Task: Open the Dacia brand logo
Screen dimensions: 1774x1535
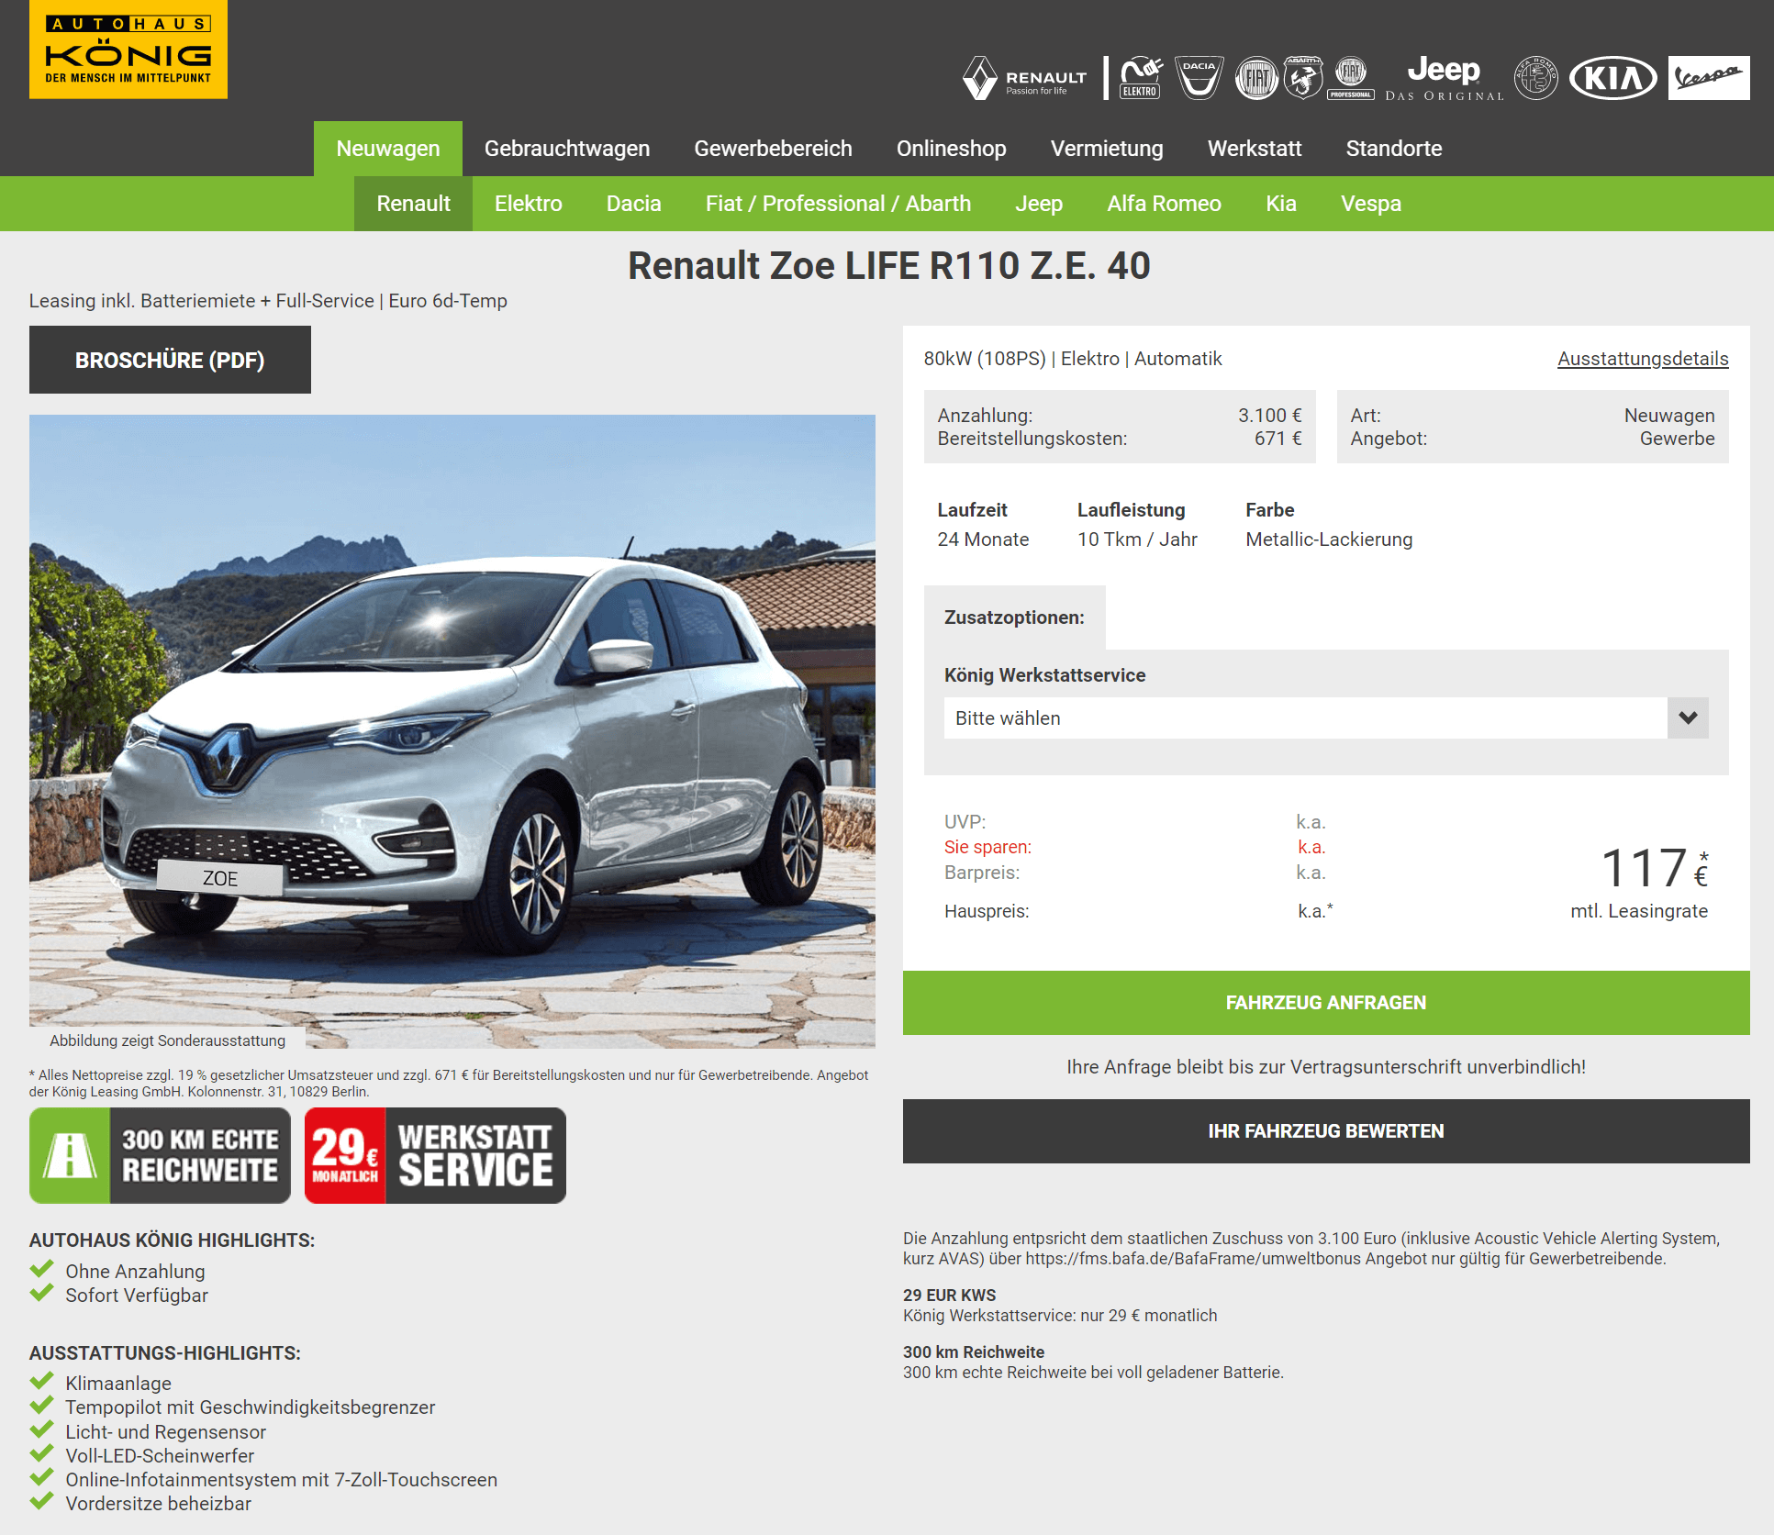Action: (x=1199, y=78)
